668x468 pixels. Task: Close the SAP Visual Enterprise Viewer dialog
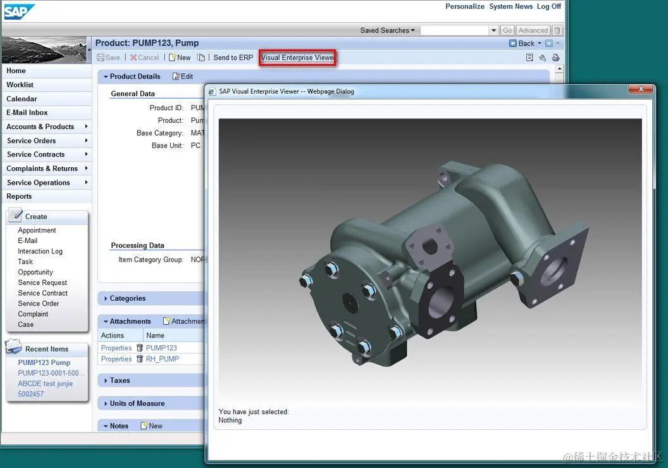[x=641, y=89]
